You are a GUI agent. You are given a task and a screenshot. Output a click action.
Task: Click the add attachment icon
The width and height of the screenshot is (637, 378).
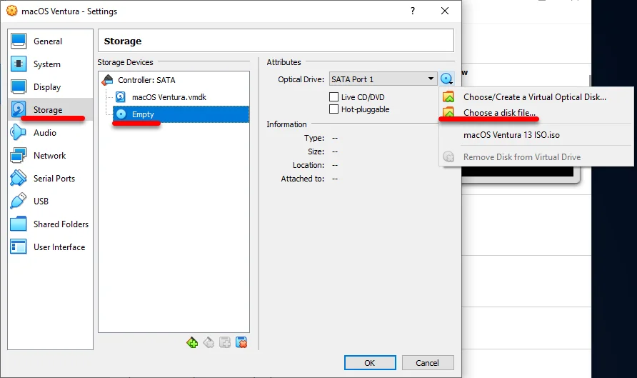click(225, 343)
